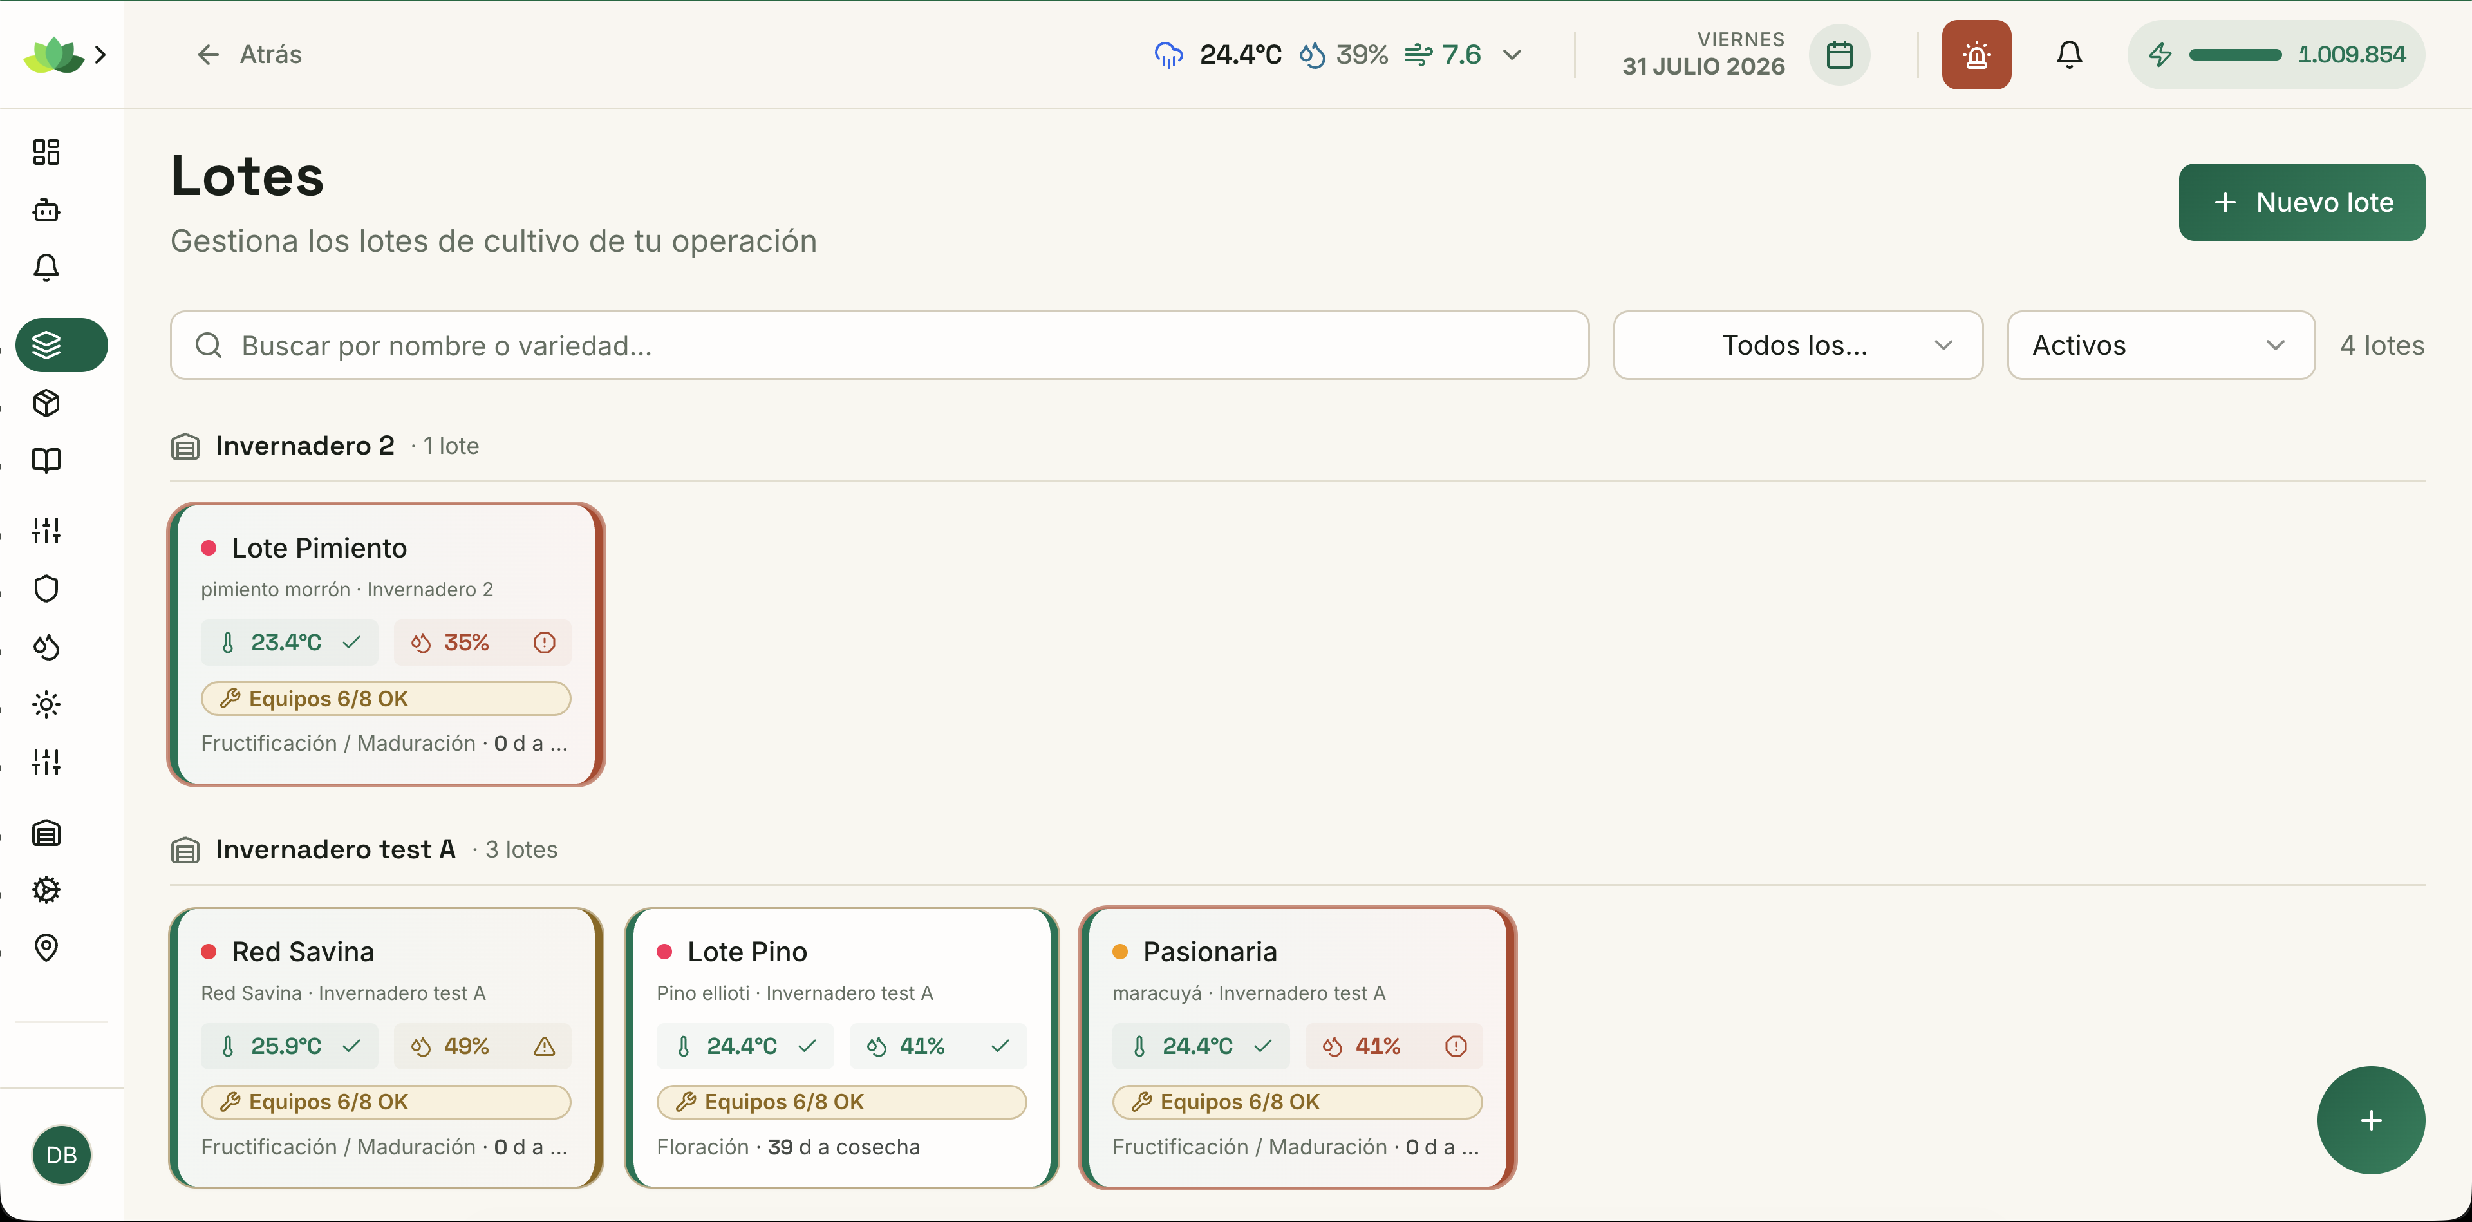Open the water droplets icon in sidebar

tap(46, 647)
